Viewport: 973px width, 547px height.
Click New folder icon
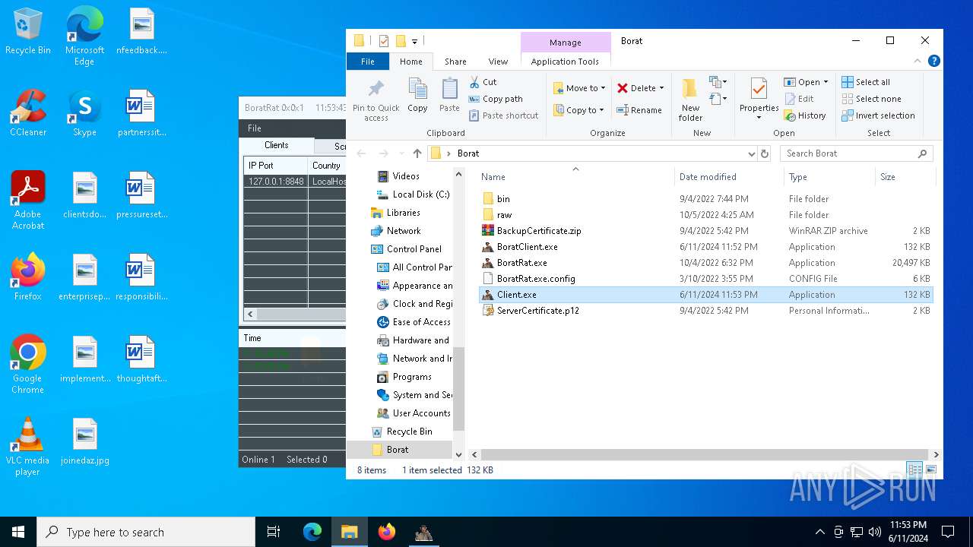pyautogui.click(x=690, y=99)
